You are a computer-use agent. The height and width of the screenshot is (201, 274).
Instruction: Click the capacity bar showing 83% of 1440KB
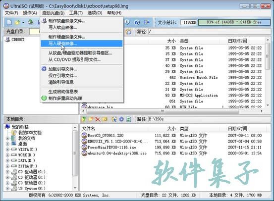234,22
